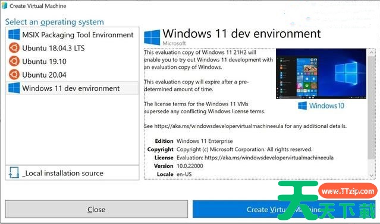Select MSIX Packaging Tool Environment
This screenshot has height=224, width=380.
pyautogui.click(x=72, y=34)
